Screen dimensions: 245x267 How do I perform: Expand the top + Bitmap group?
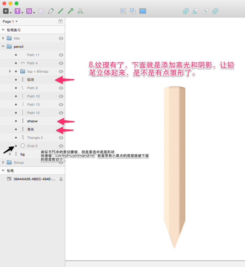(10, 71)
